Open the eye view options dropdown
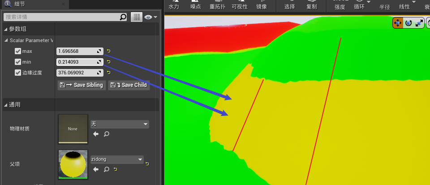The width and height of the screenshot is (430, 185). click(x=151, y=17)
